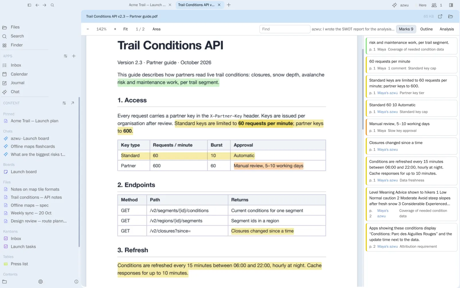
Task: Click the magnifier icon in the top bar
Action: [52, 5]
